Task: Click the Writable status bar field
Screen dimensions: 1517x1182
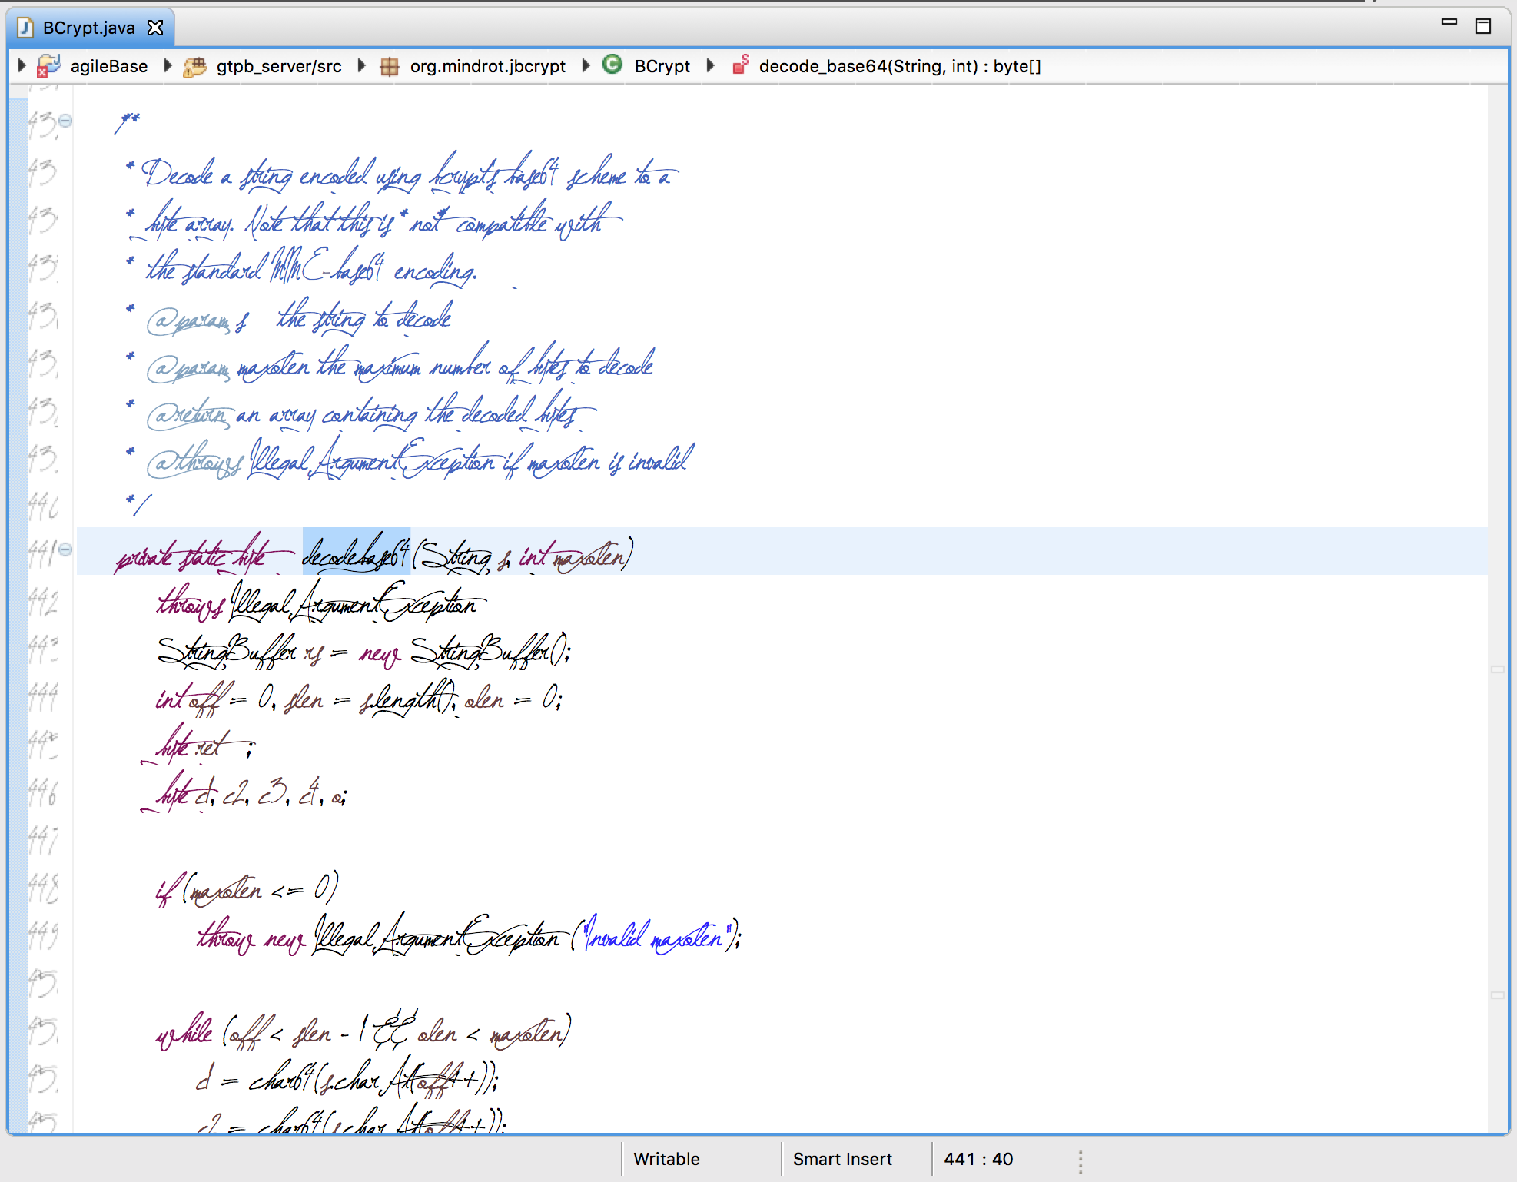Action: tap(666, 1159)
